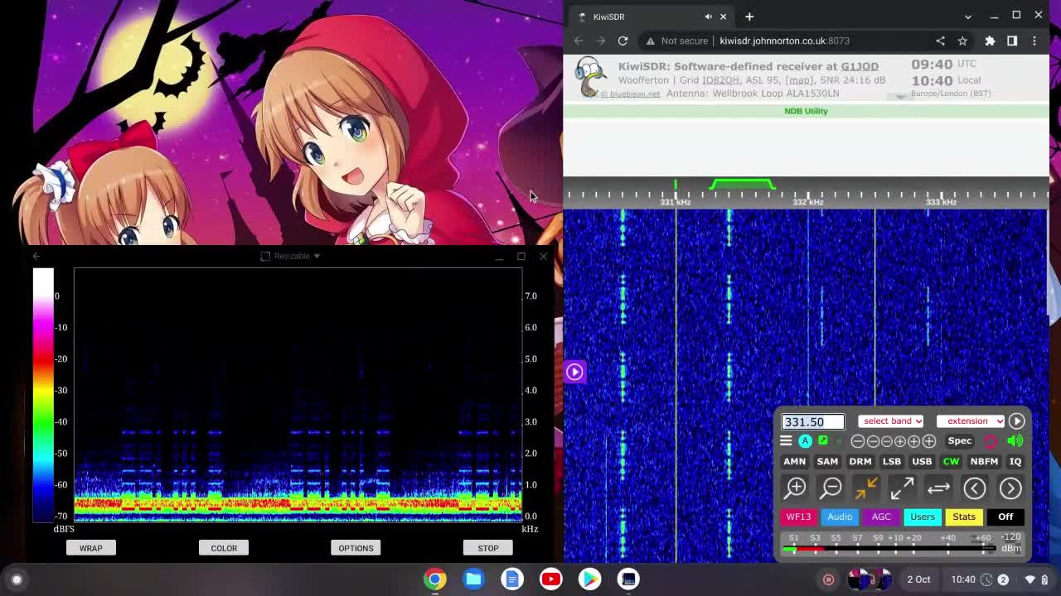
Task: Open the Chrome extensions puzzle icon
Action: (990, 41)
